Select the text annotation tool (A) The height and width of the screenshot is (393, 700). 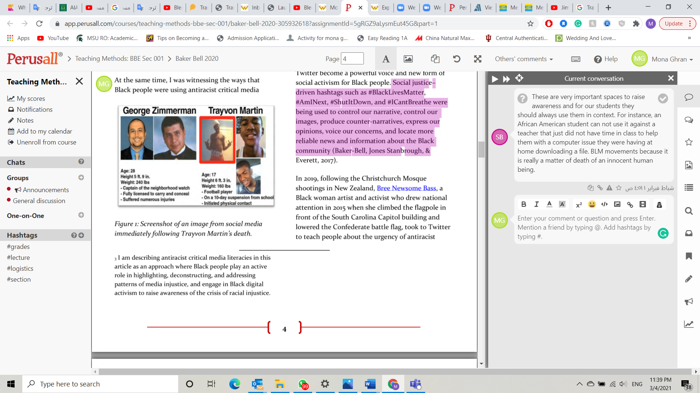point(386,59)
